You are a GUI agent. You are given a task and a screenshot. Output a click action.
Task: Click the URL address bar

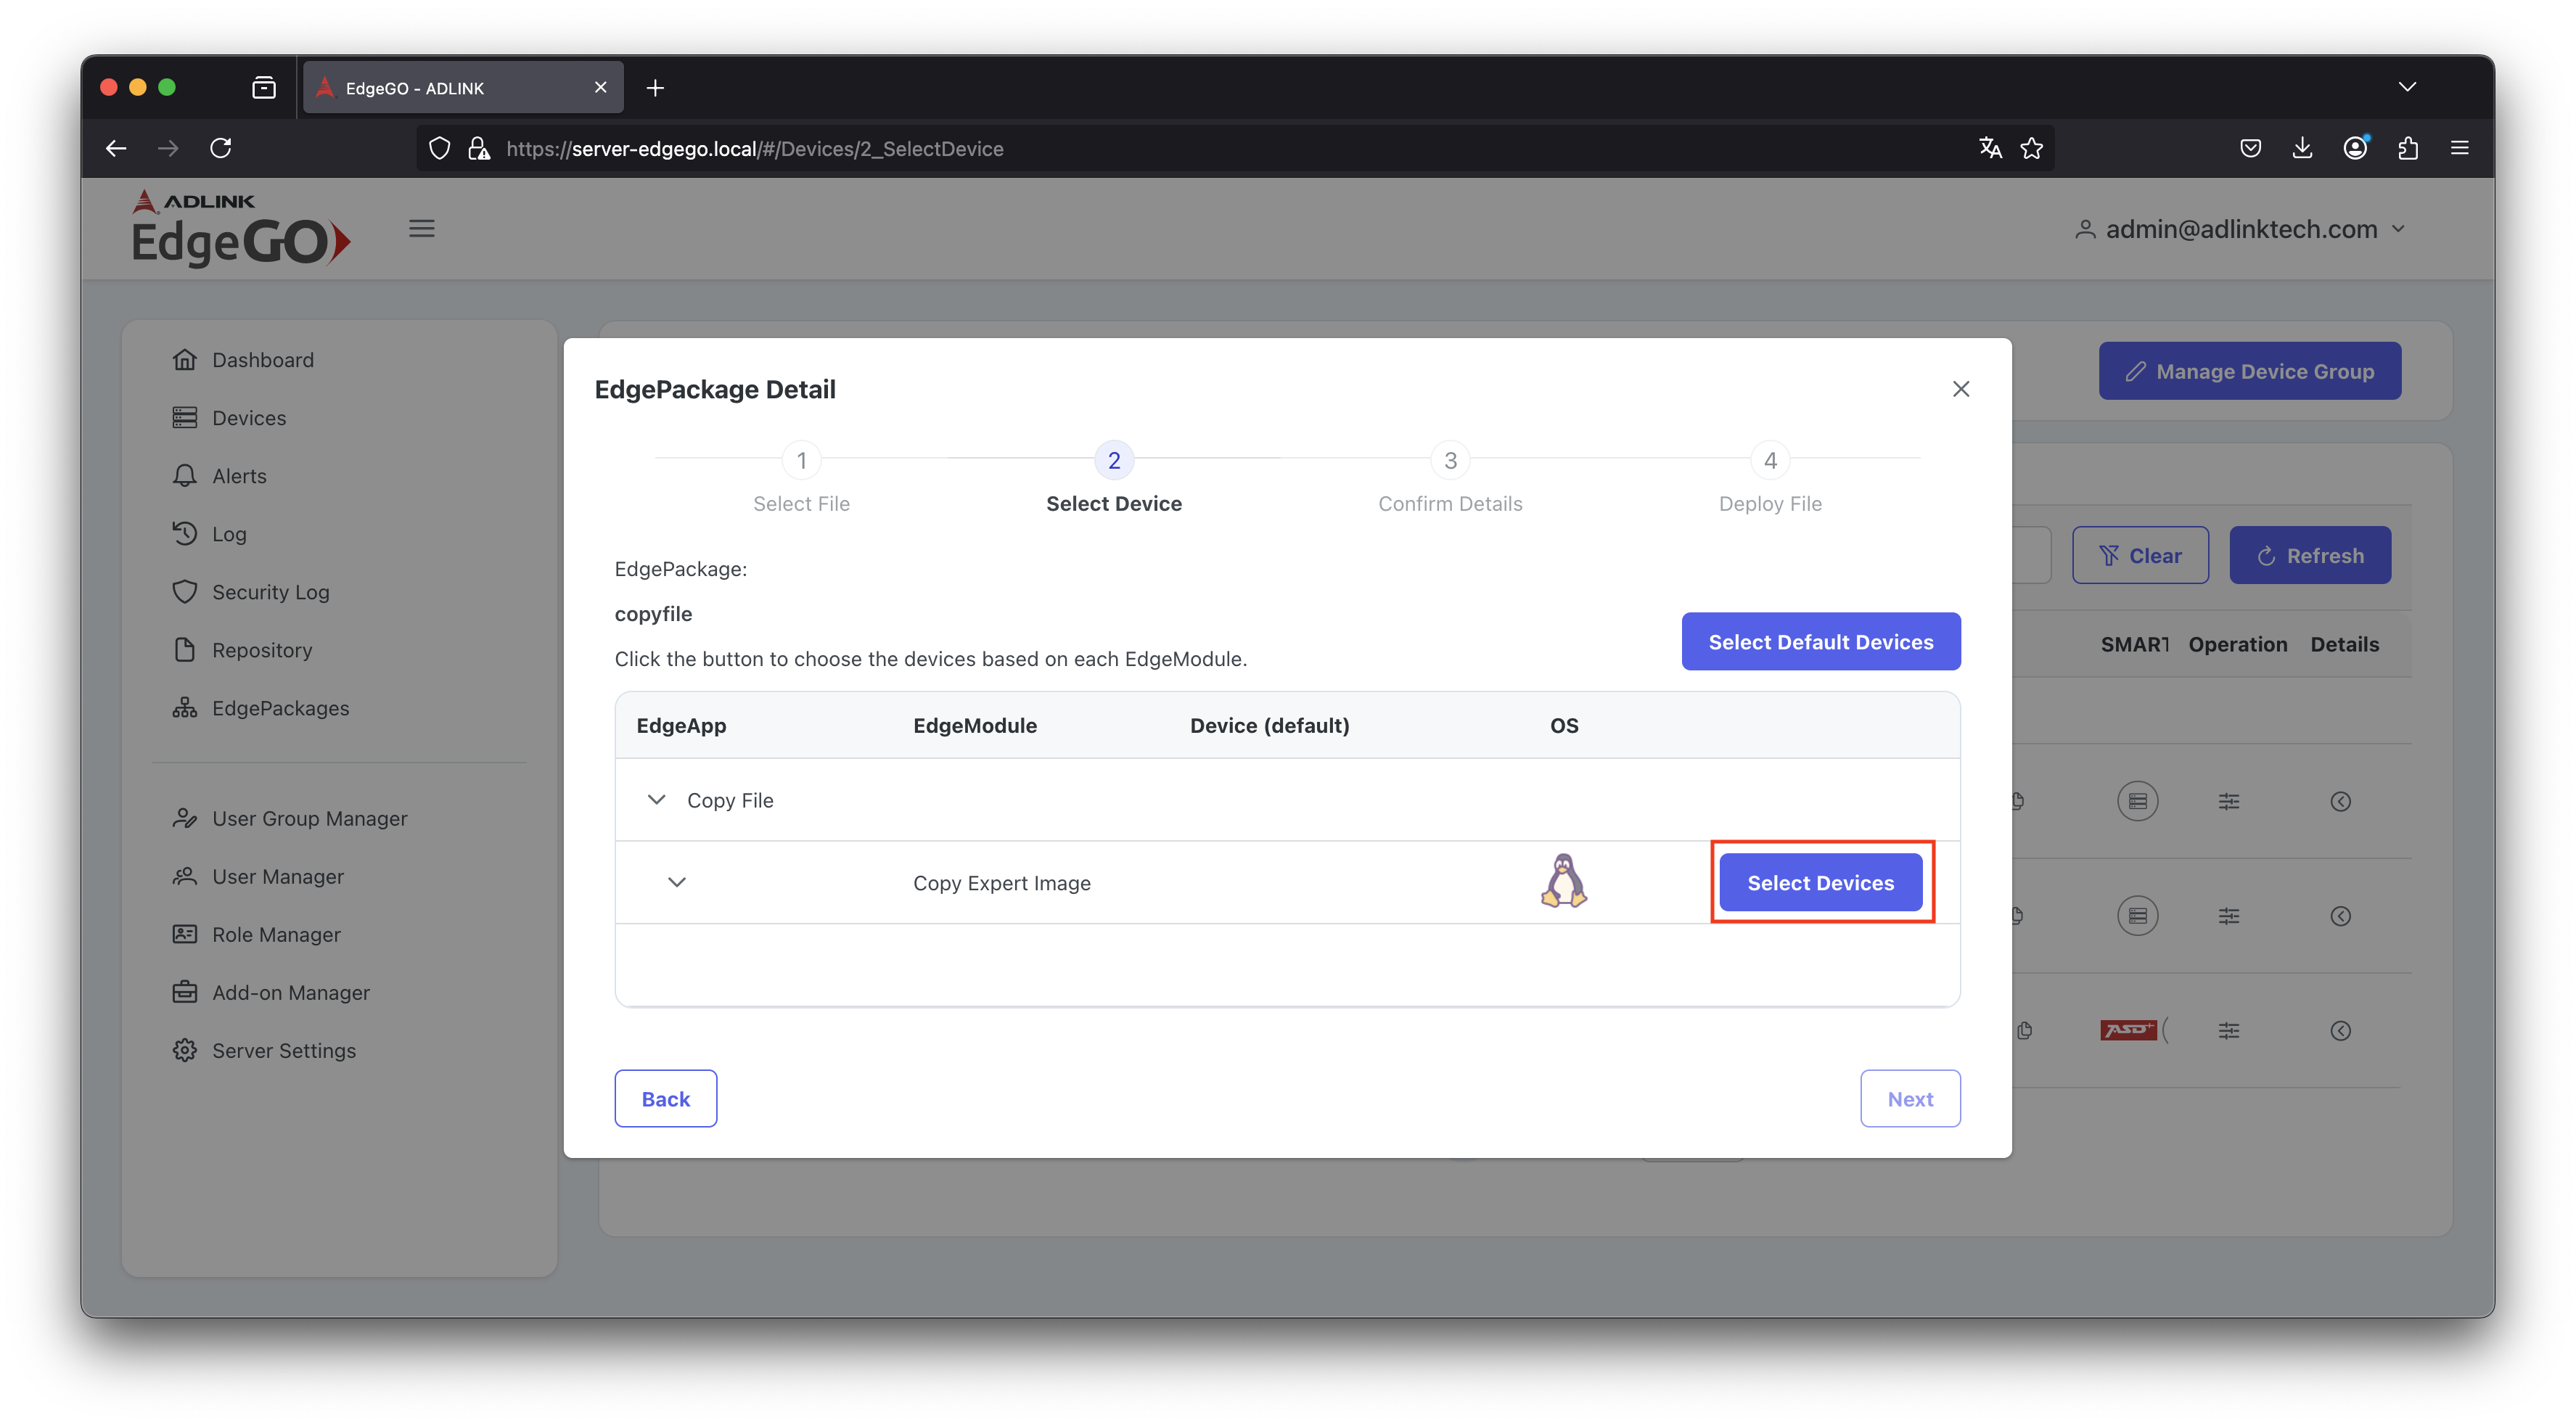(x=1200, y=148)
